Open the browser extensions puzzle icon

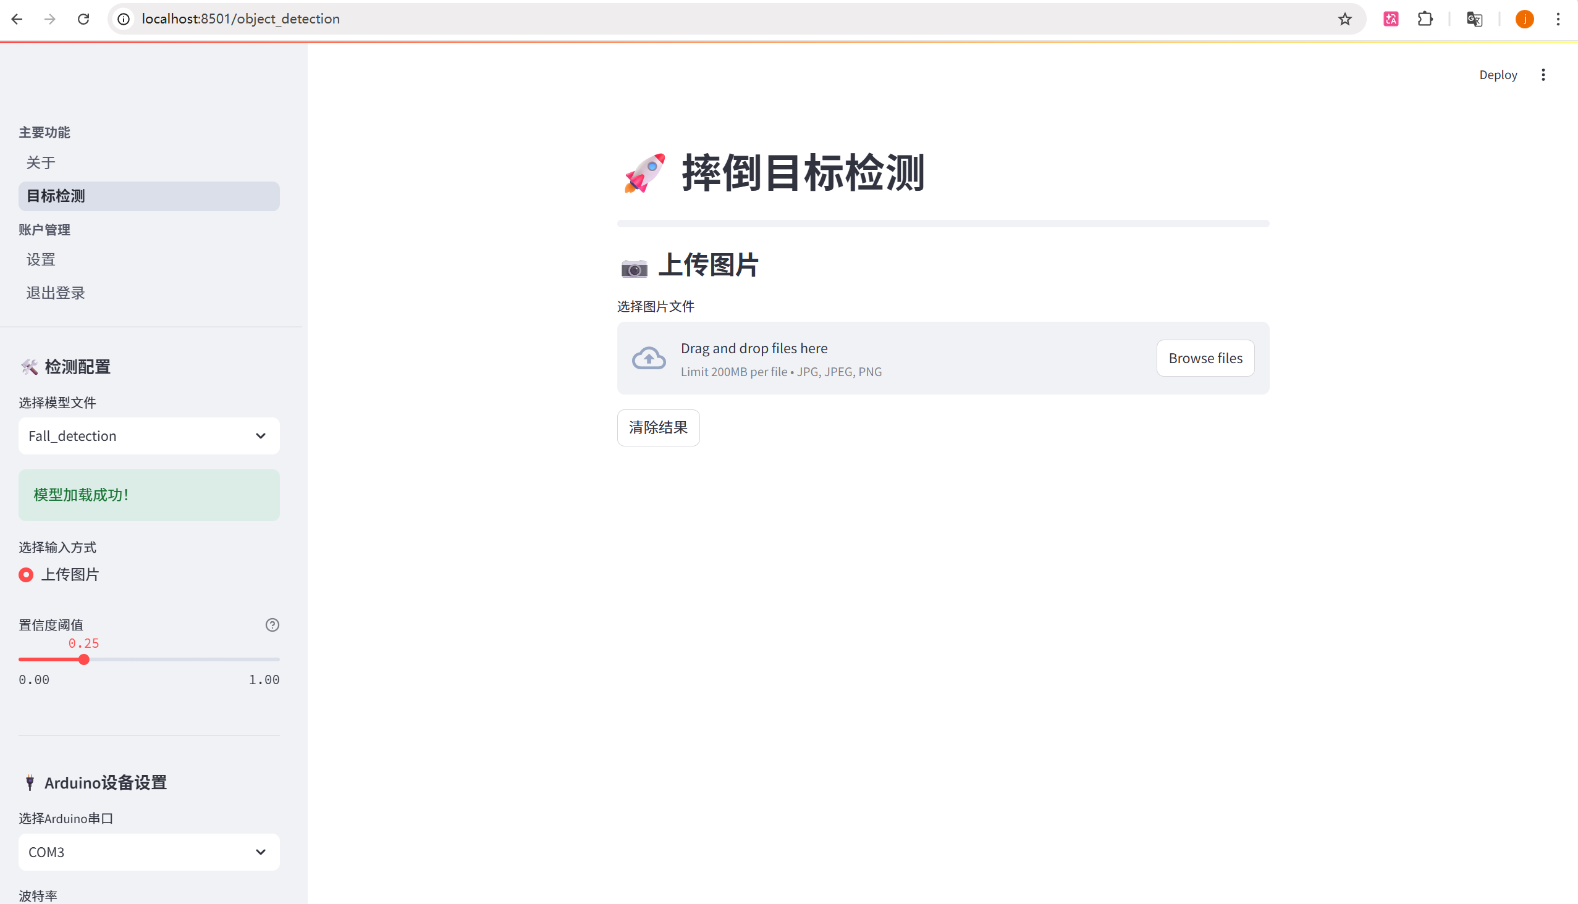tap(1425, 19)
